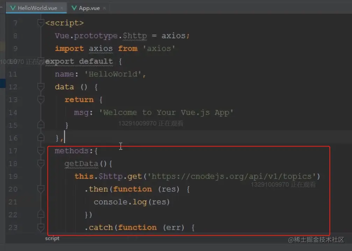
Task: Click the (err) parameter on line 23
Action: [x=173, y=228]
